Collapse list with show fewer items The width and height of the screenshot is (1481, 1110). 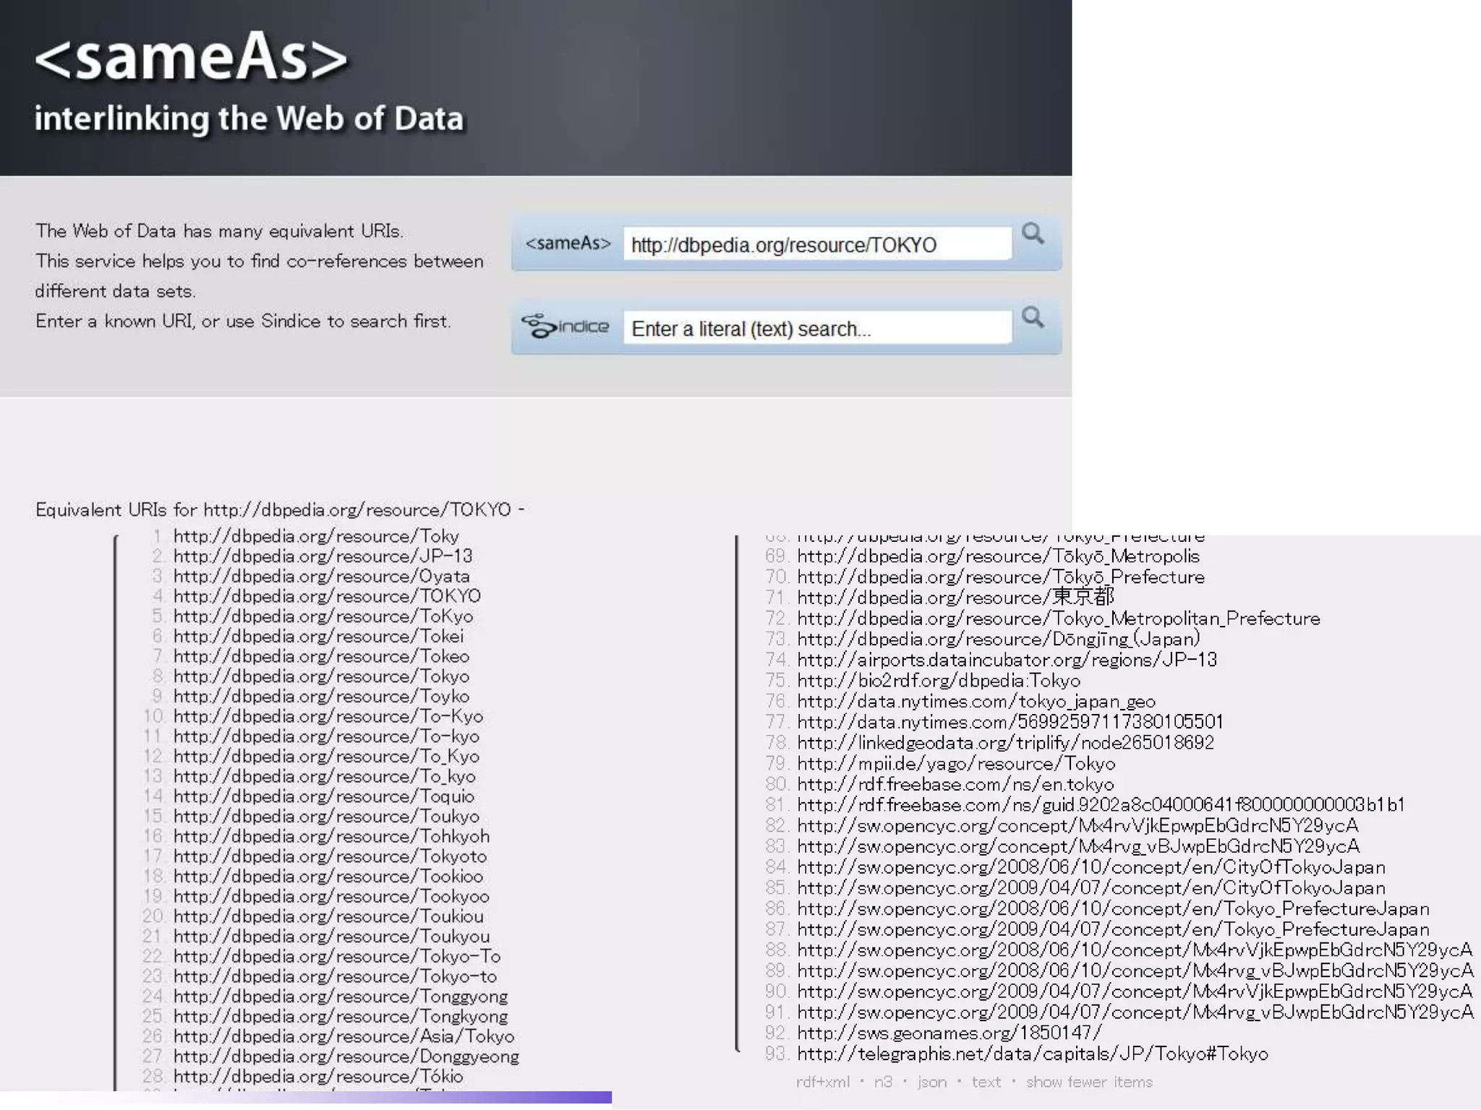pos(1088,1082)
